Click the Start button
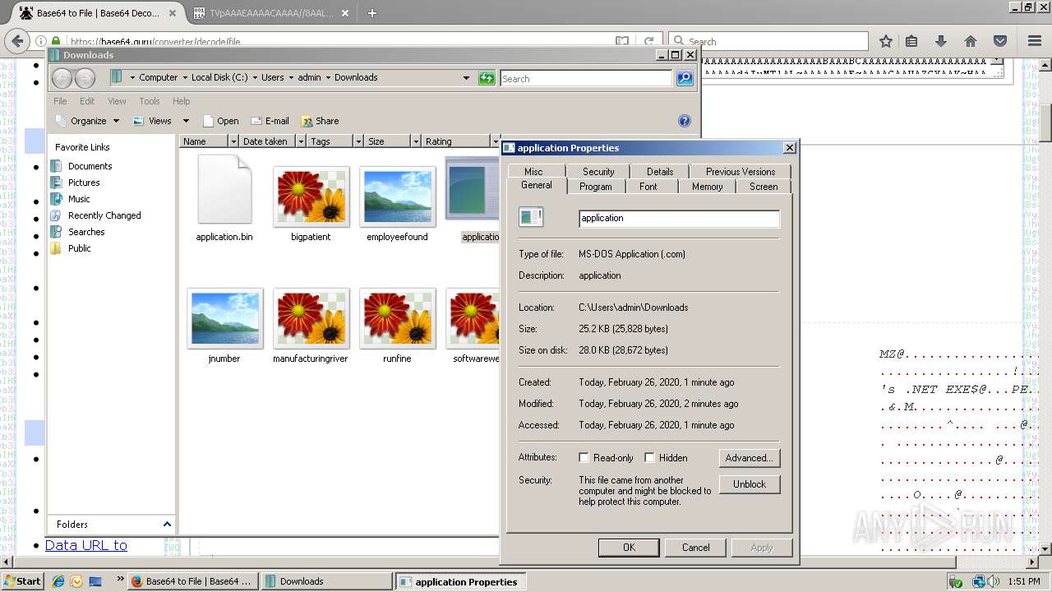The height and width of the screenshot is (592, 1052). tap(22, 581)
